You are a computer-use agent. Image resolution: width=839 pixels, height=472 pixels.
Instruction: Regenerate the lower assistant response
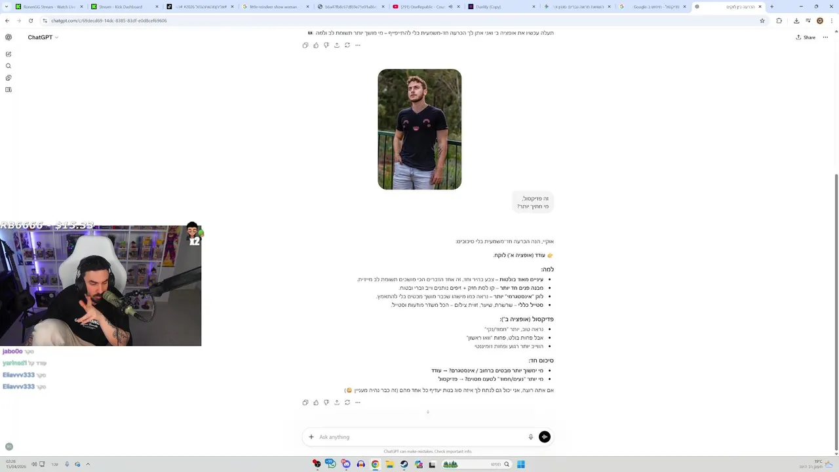[347, 403]
